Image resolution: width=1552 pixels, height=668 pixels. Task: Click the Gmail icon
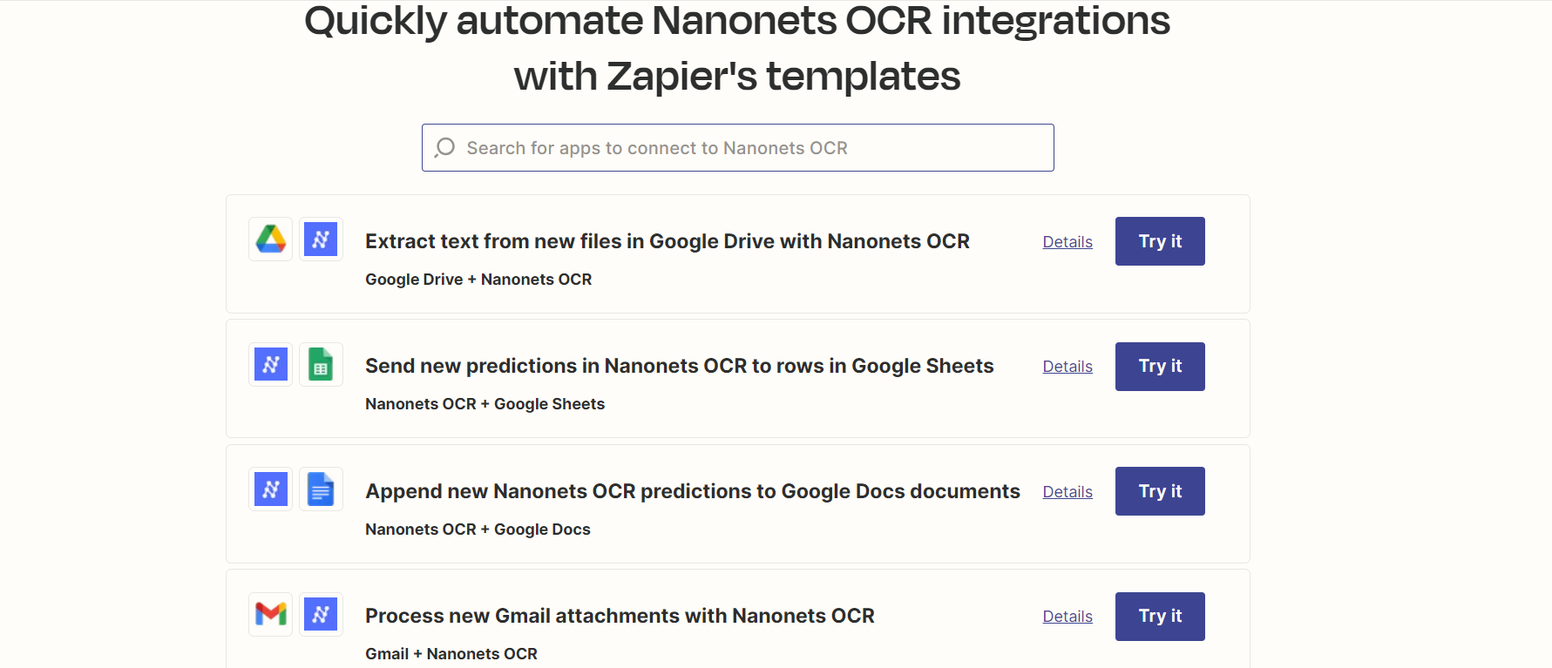coord(271,614)
